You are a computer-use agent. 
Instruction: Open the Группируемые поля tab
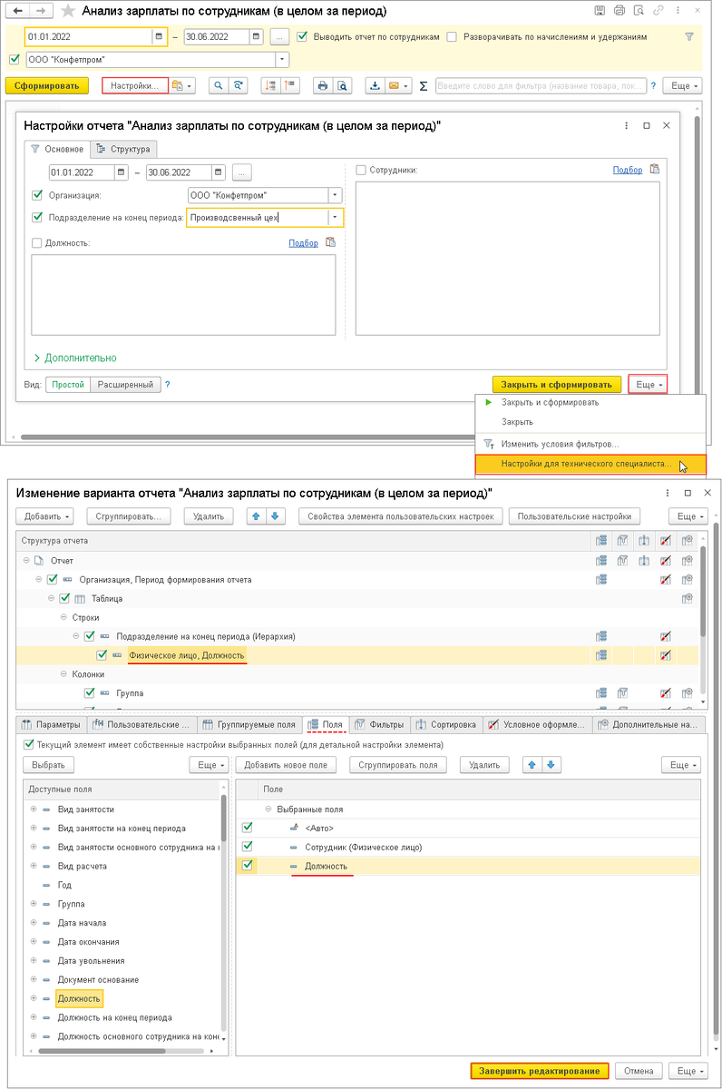(x=251, y=724)
